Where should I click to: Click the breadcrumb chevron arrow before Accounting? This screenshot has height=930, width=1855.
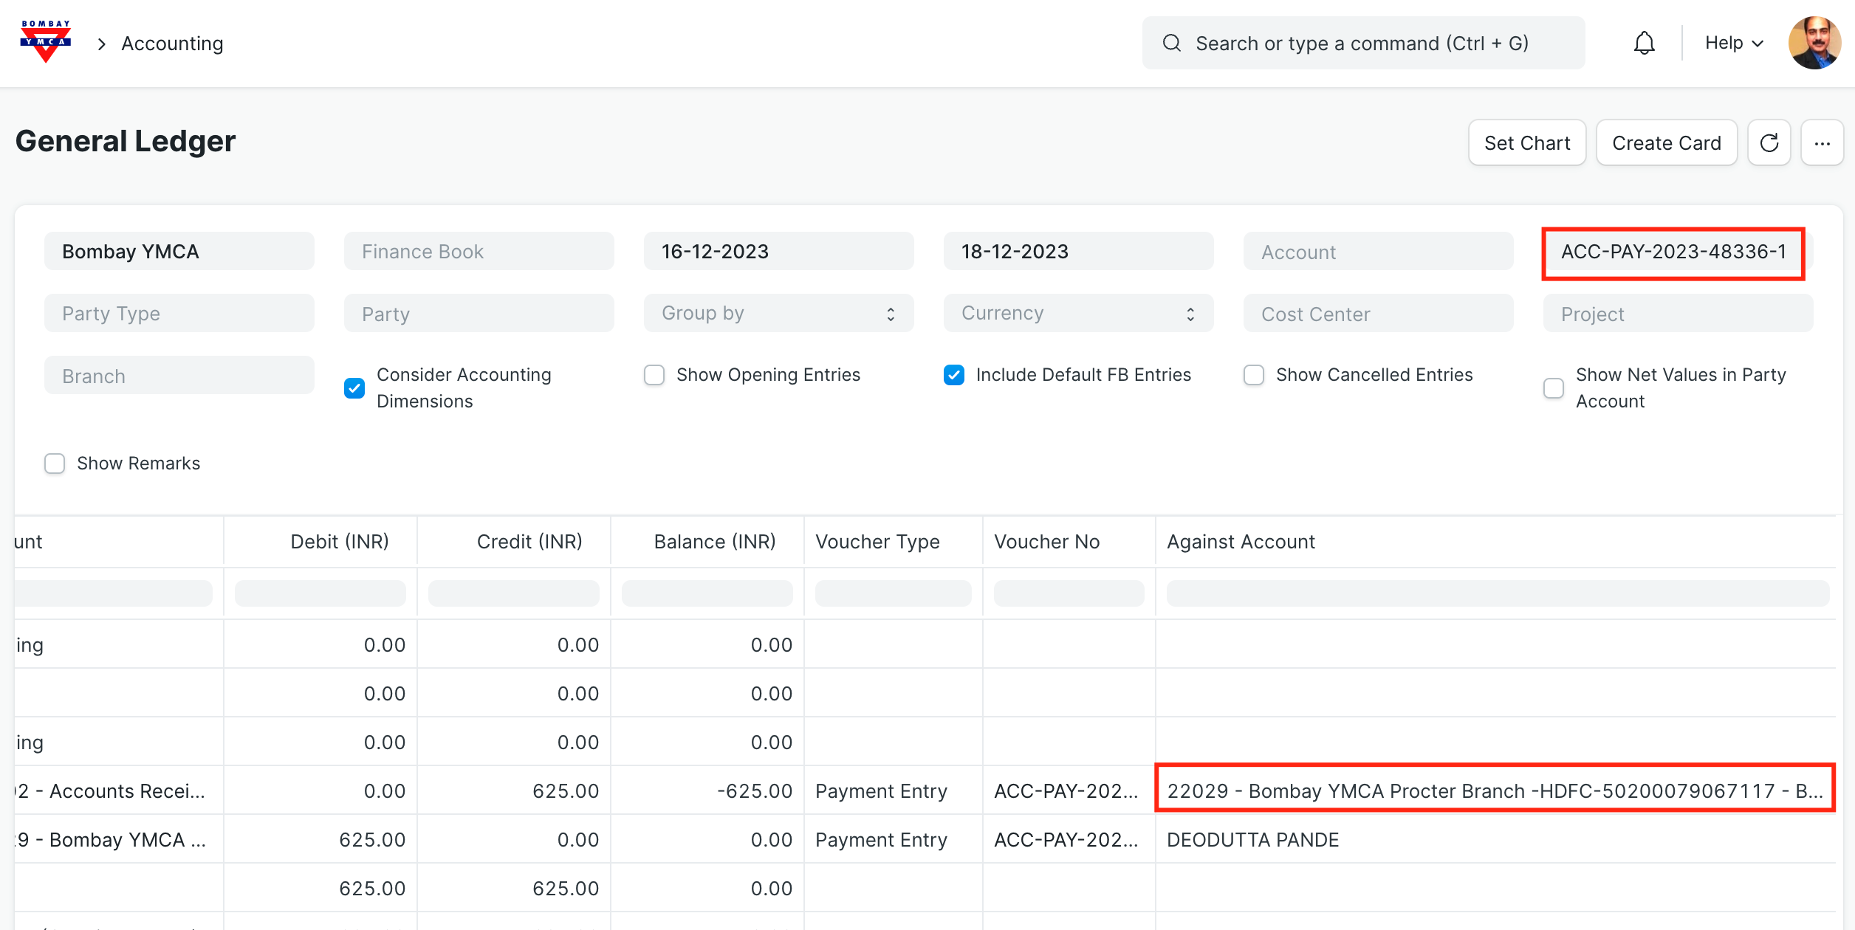click(x=102, y=44)
